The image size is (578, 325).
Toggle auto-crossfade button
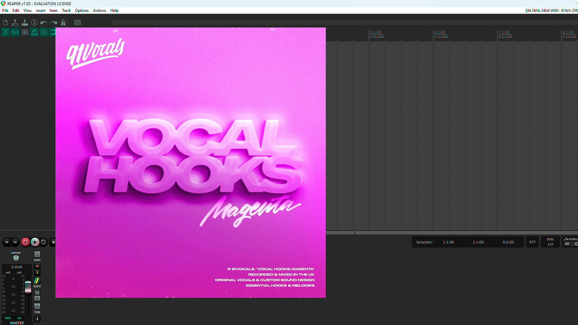pos(6,32)
